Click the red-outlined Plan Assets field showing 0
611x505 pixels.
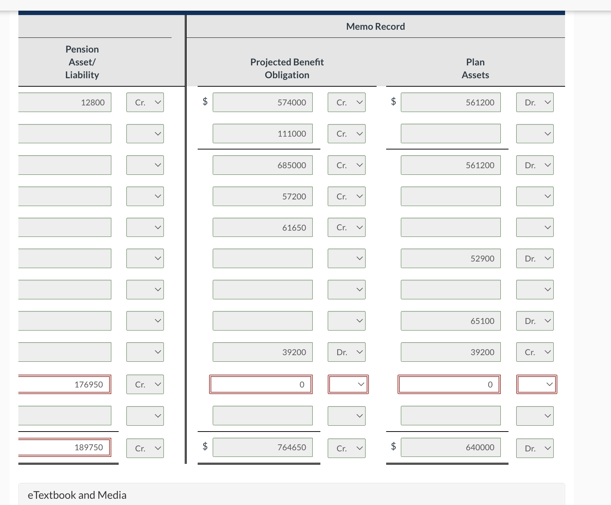point(449,385)
